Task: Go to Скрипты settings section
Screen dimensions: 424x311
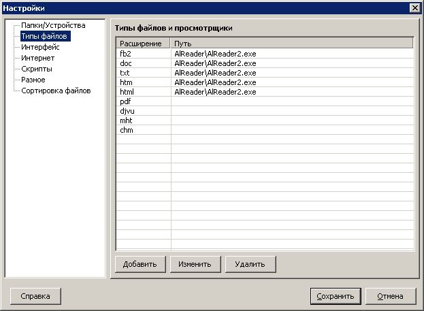Action: [37, 69]
